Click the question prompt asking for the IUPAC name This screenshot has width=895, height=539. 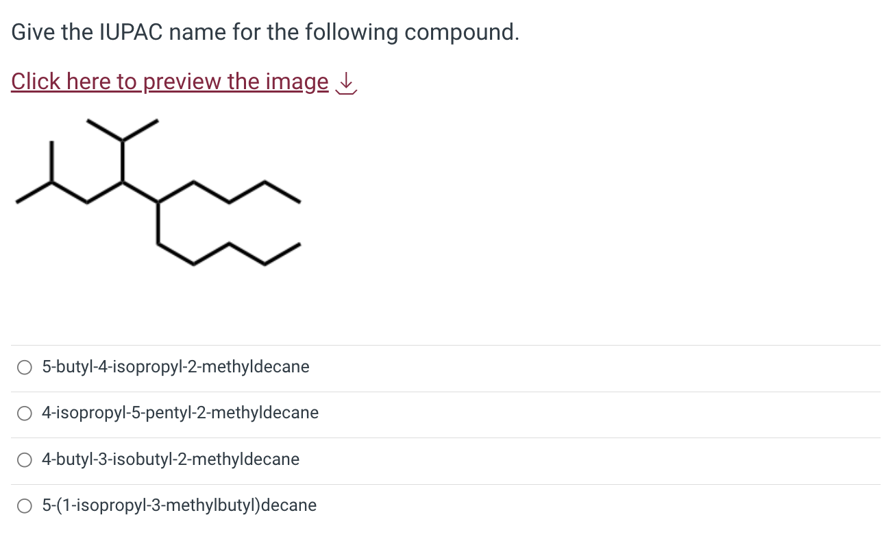(265, 32)
